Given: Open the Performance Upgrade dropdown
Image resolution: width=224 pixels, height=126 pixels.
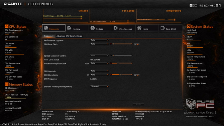Looking at the screenshot, I should point(99,40).
